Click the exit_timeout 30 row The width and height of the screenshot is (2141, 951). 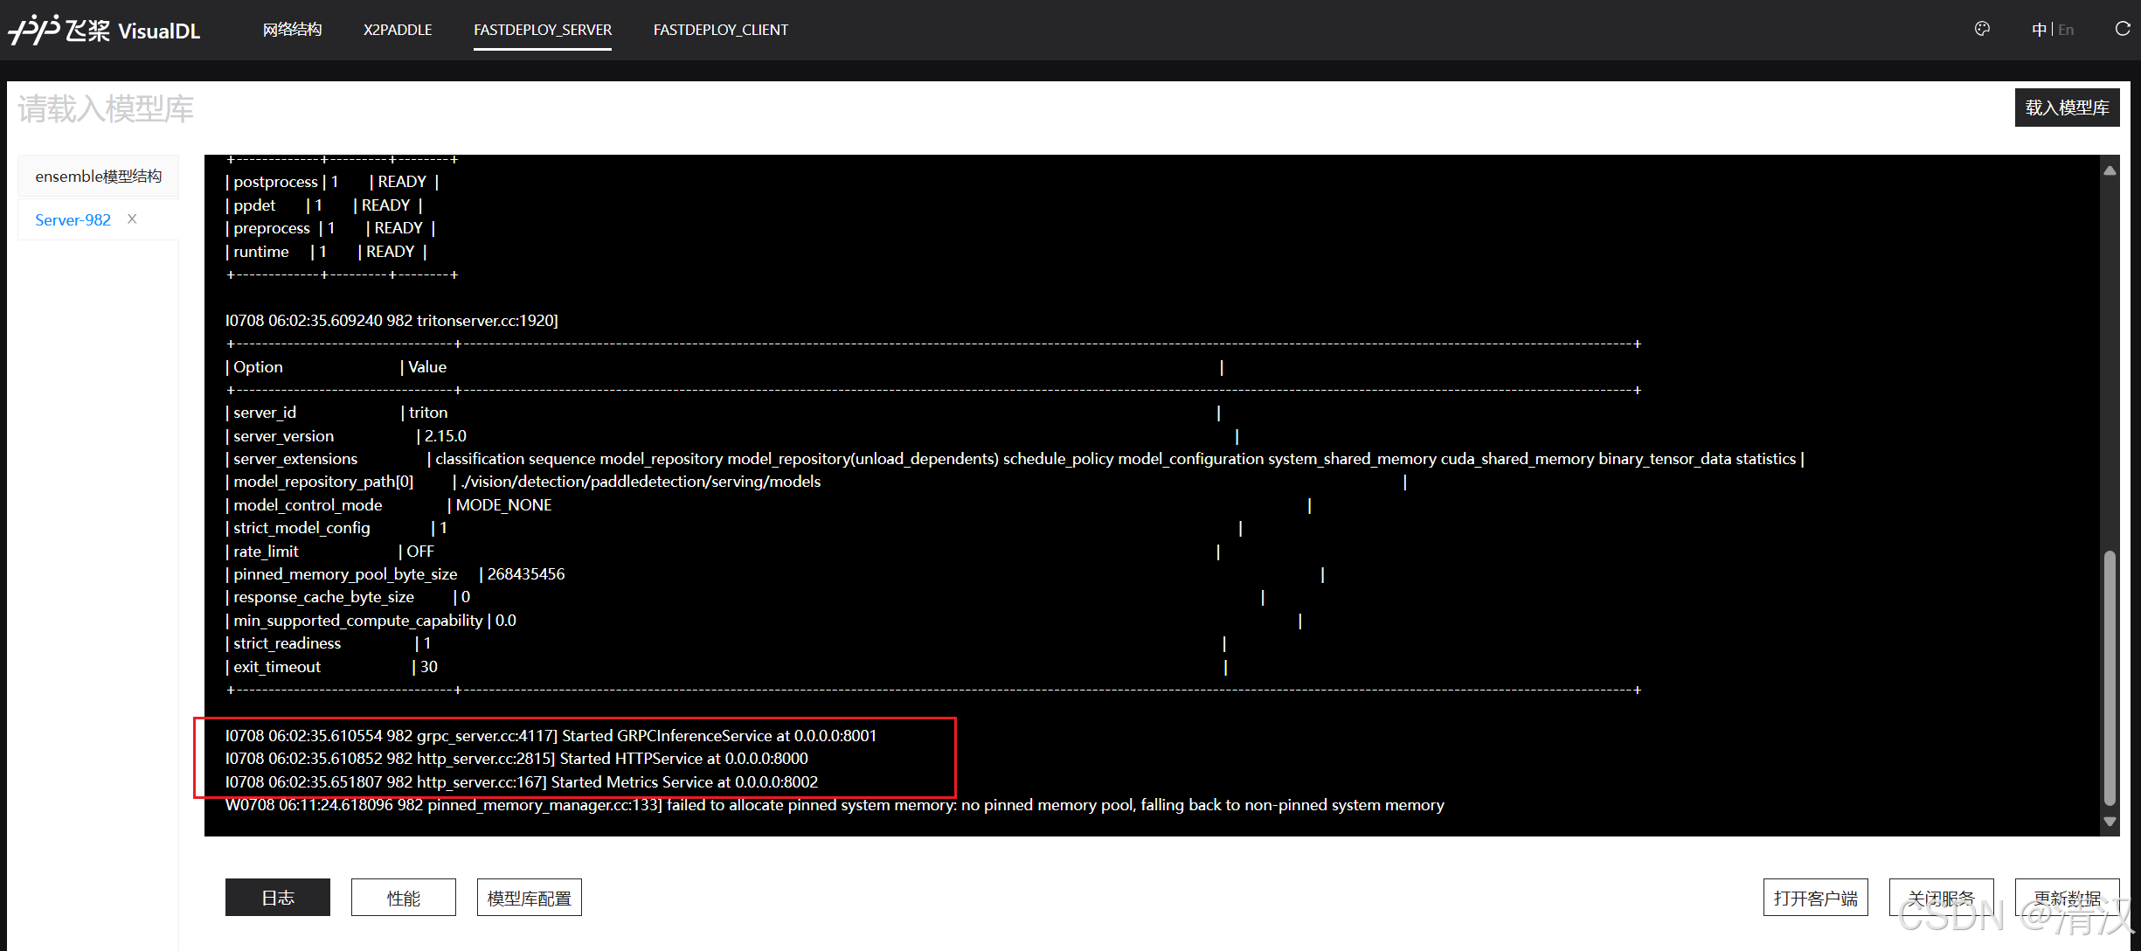726,667
